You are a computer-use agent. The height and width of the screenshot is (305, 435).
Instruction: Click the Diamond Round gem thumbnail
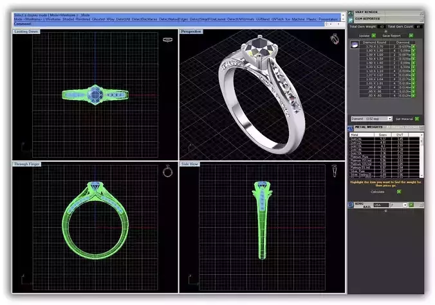click(355, 44)
